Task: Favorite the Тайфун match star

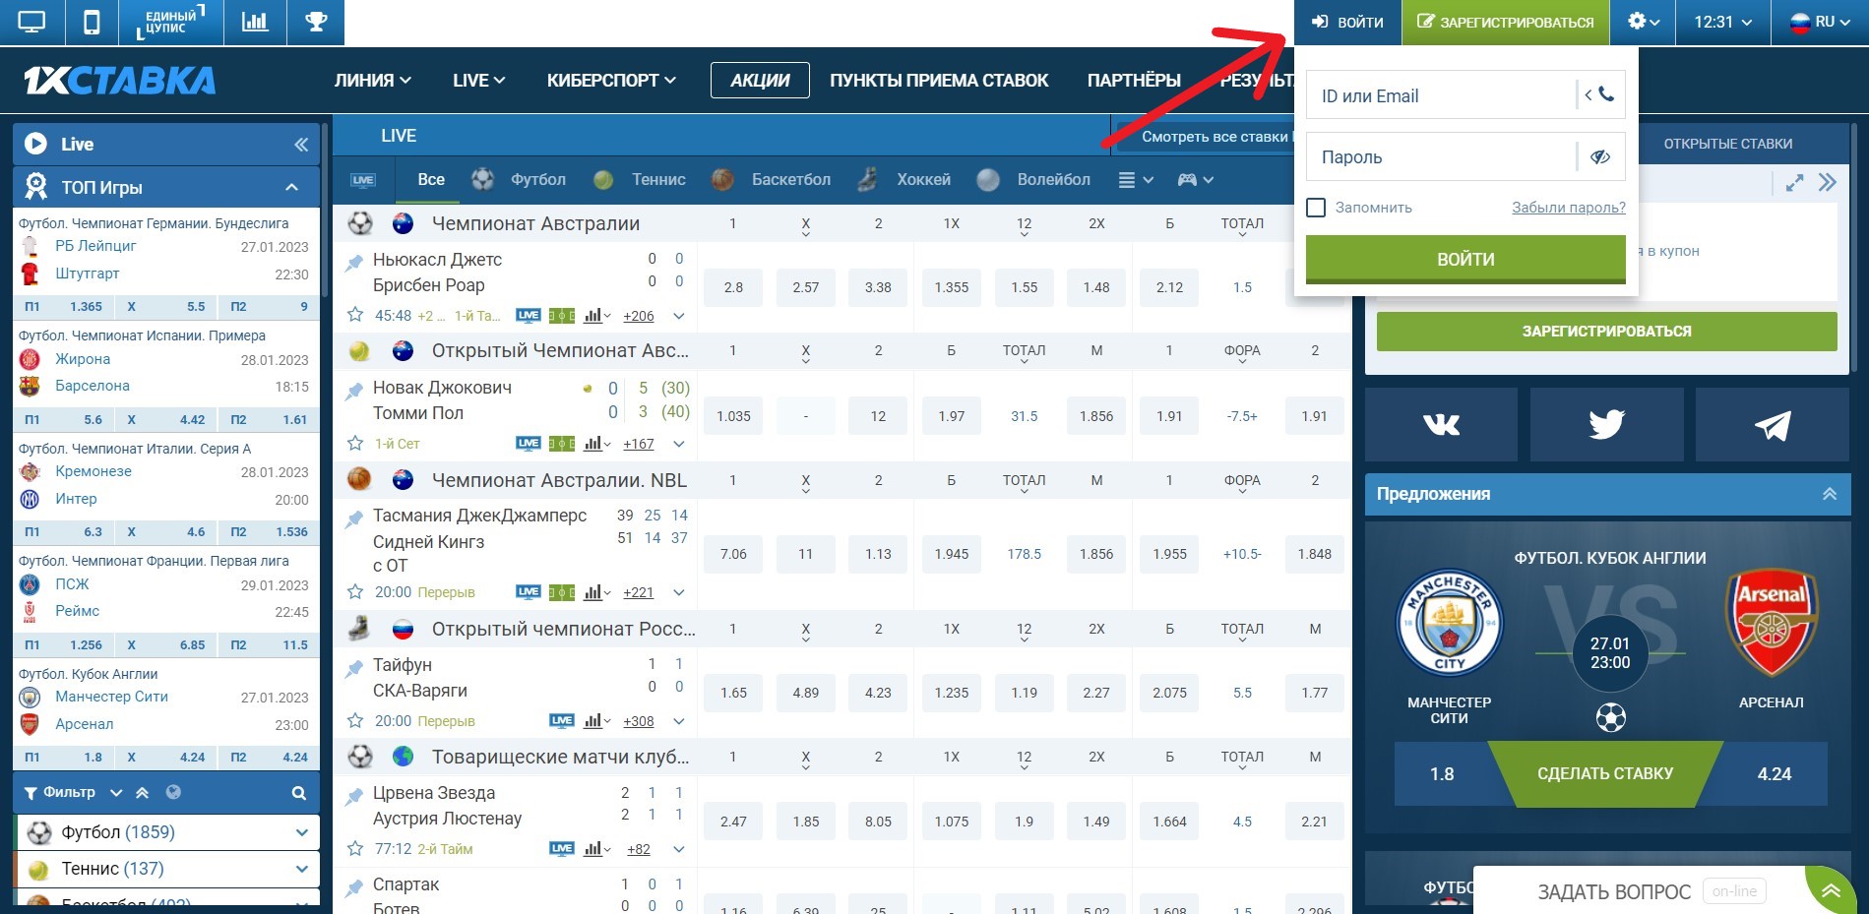Action: (x=355, y=720)
